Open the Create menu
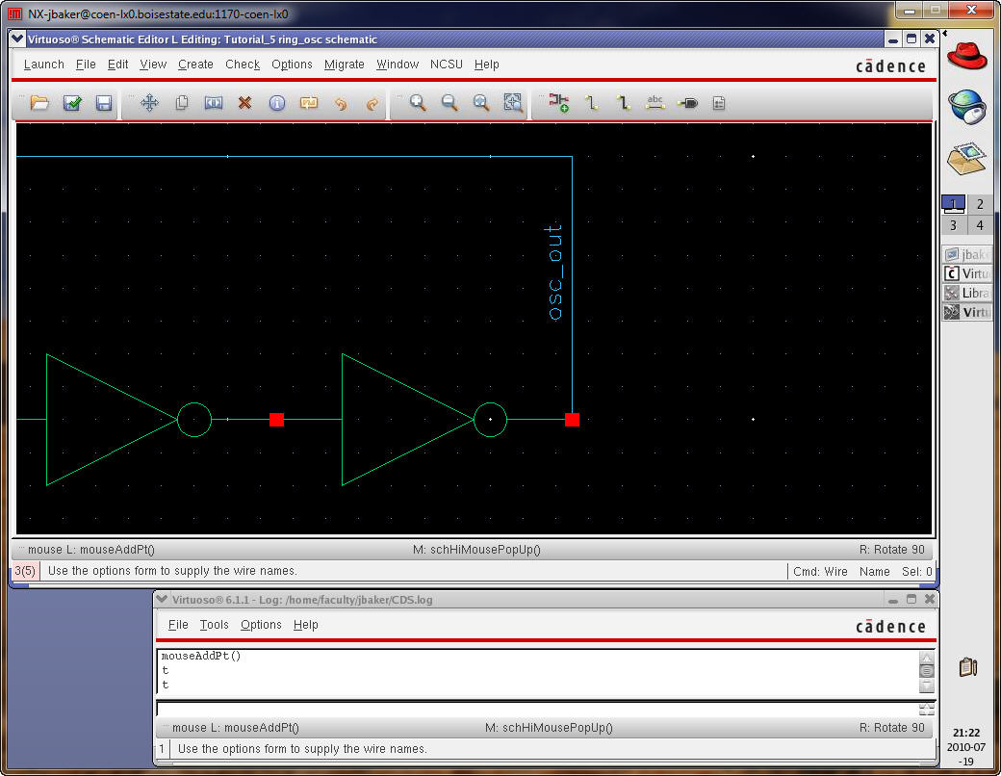 [195, 65]
